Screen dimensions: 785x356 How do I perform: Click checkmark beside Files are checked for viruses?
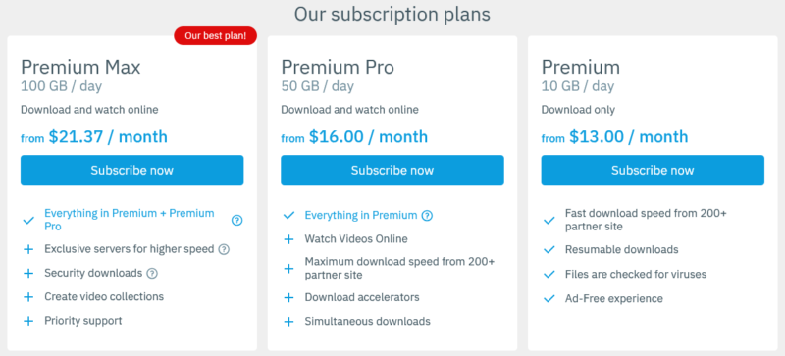(x=549, y=274)
